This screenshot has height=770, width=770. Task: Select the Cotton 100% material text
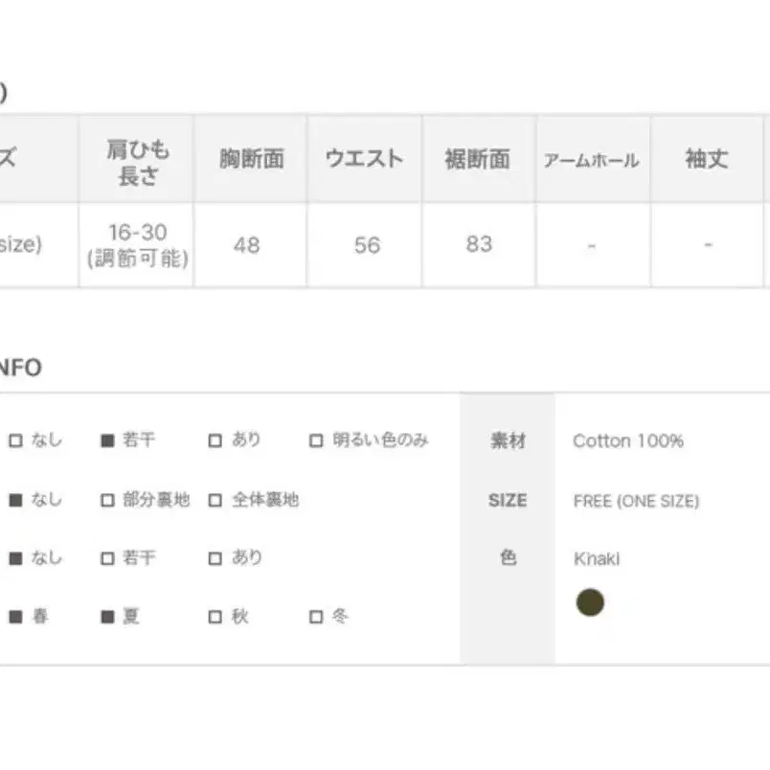[x=628, y=441]
